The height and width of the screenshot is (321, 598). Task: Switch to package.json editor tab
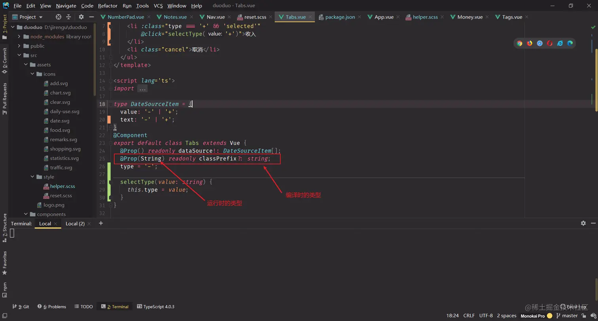340,17
